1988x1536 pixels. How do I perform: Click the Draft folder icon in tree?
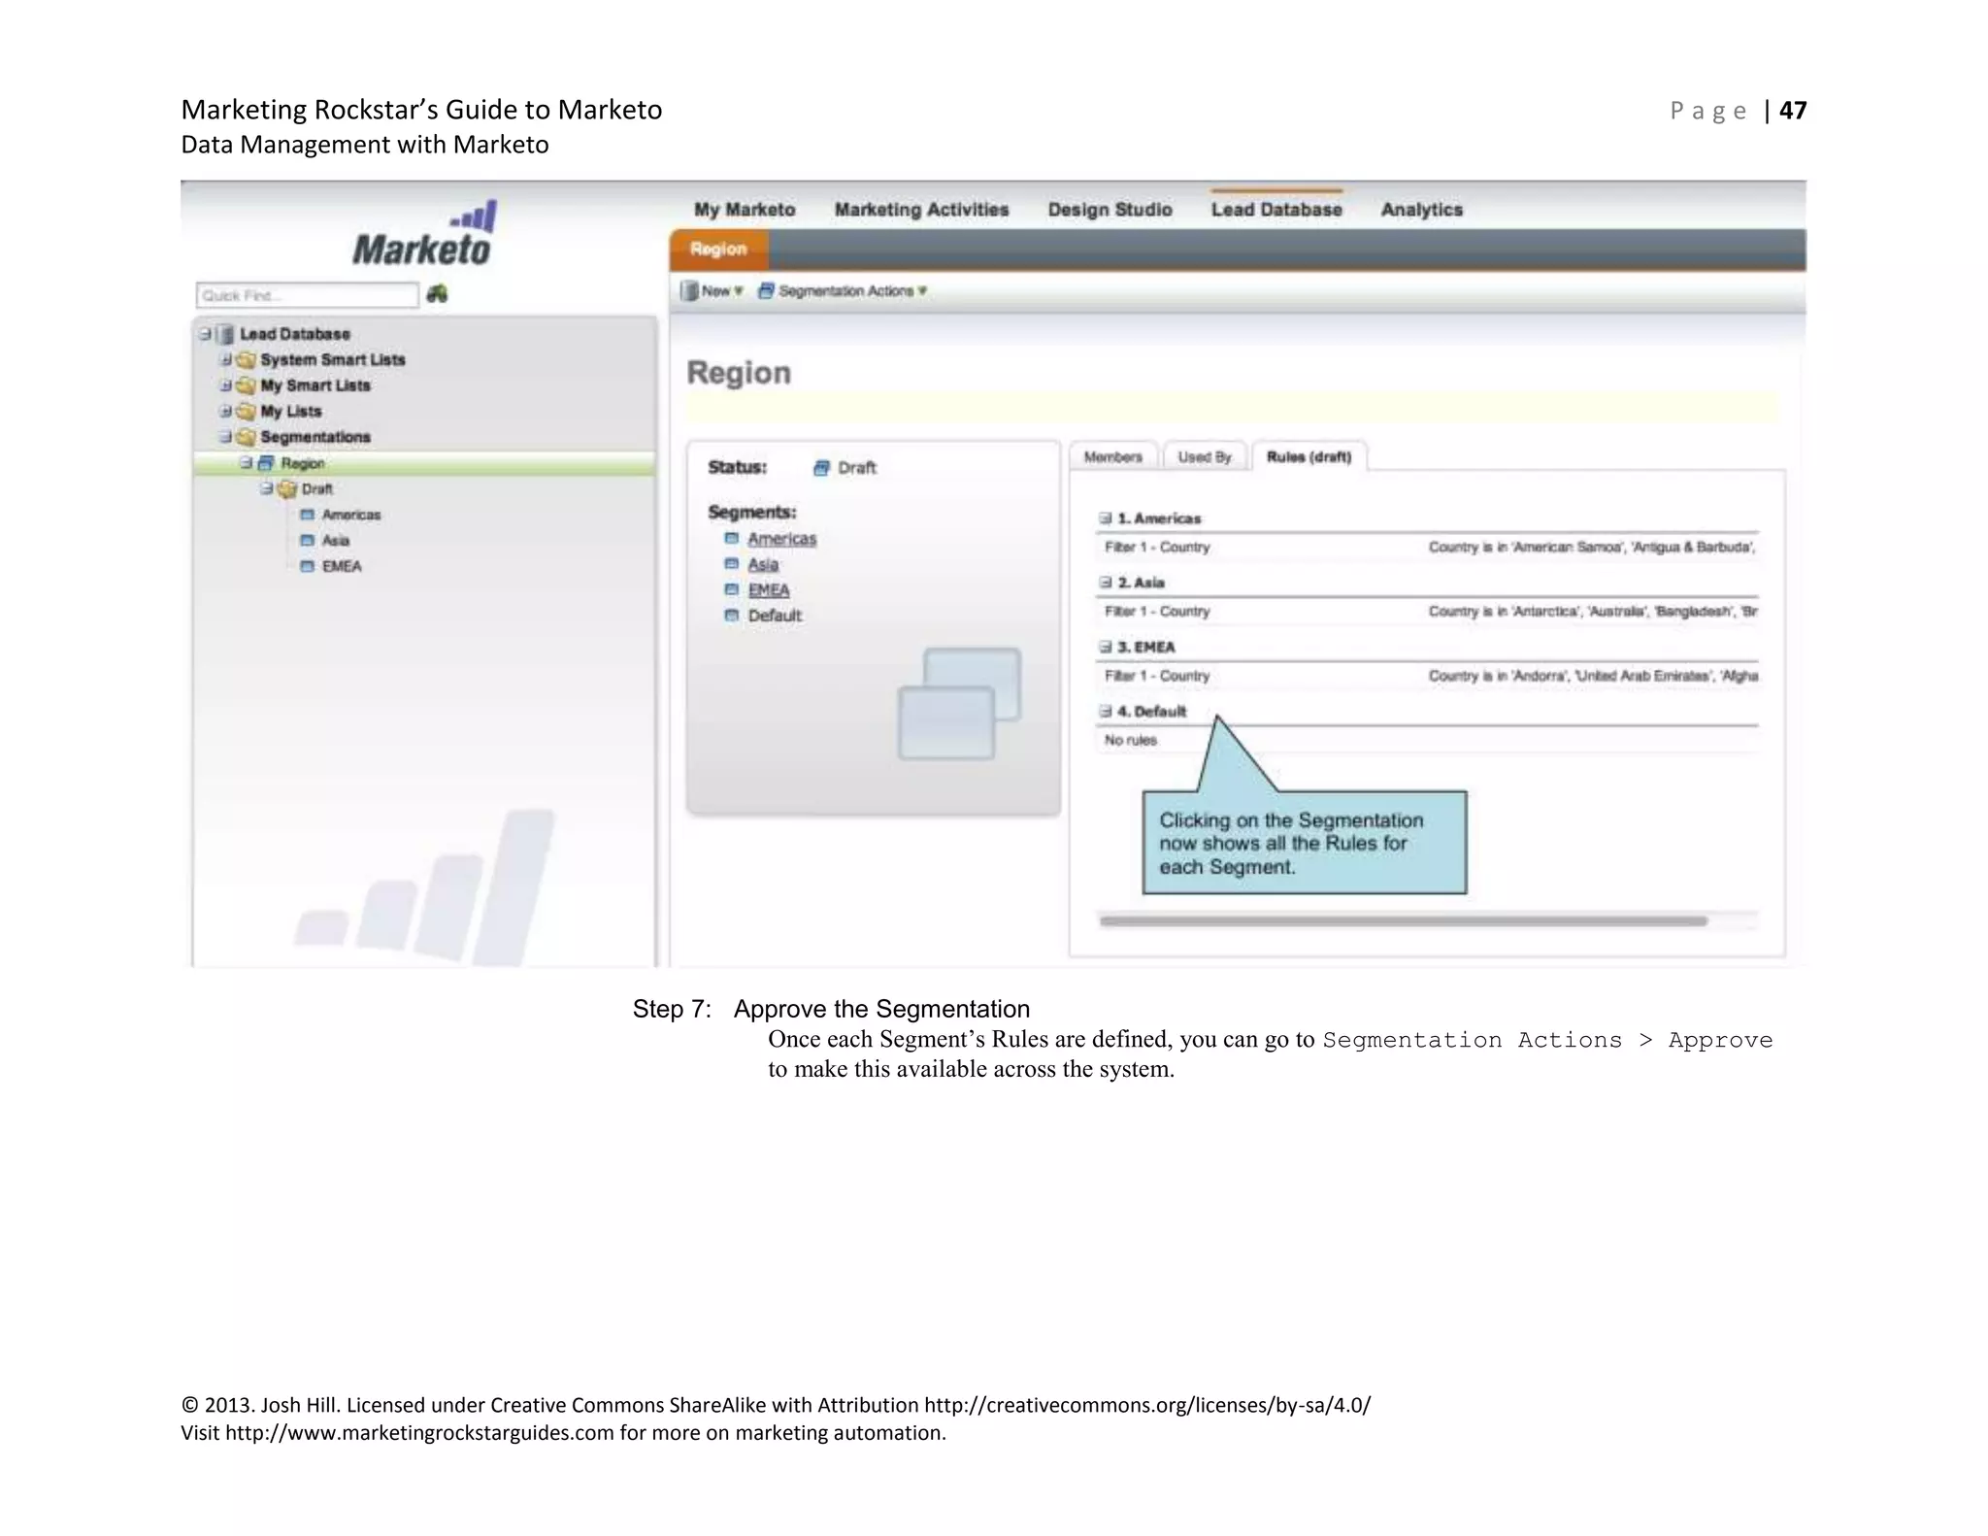click(286, 489)
